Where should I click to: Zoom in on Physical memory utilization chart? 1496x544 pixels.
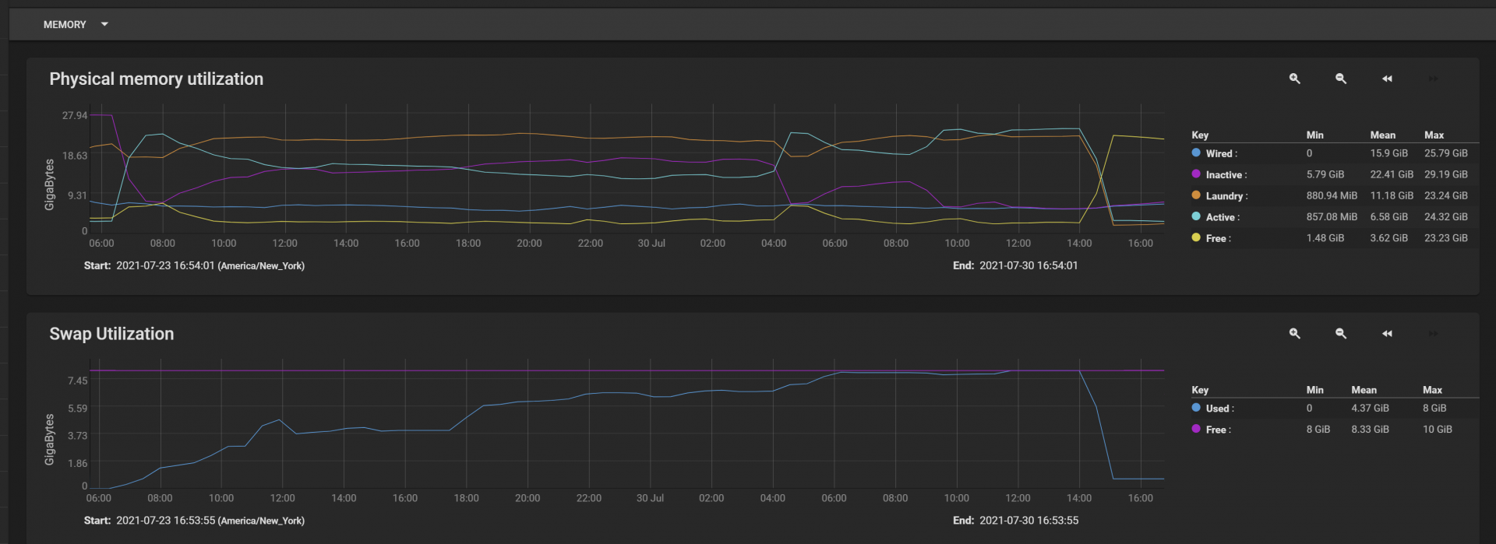click(1294, 79)
